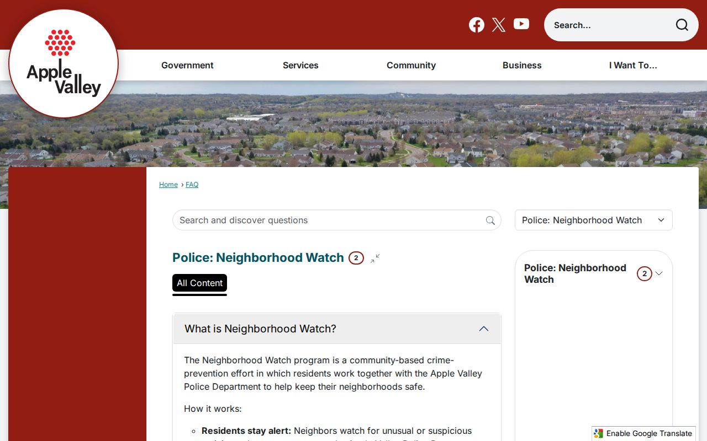Open the city's YouTube channel

click(521, 24)
